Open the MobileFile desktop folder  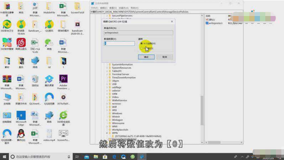[x=49, y=8]
